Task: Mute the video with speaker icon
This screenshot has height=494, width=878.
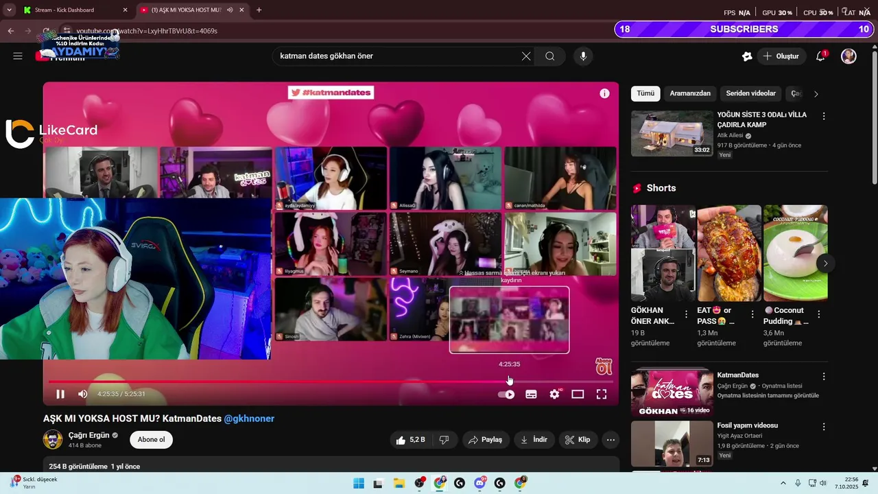Action: (82, 394)
